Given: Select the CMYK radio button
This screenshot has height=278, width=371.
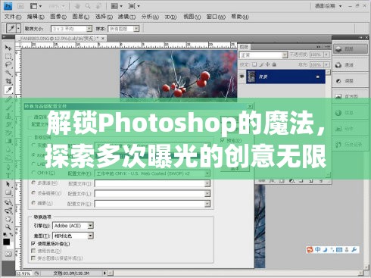Looking at the screenshot, I should pos(33,173).
